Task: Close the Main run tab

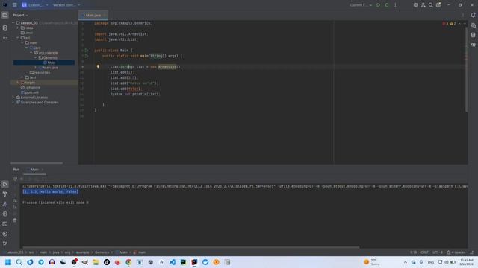Action: click(x=43, y=170)
